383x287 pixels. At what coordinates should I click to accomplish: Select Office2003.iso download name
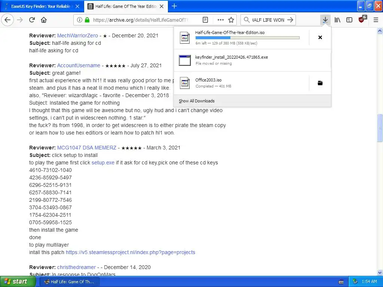point(208,80)
